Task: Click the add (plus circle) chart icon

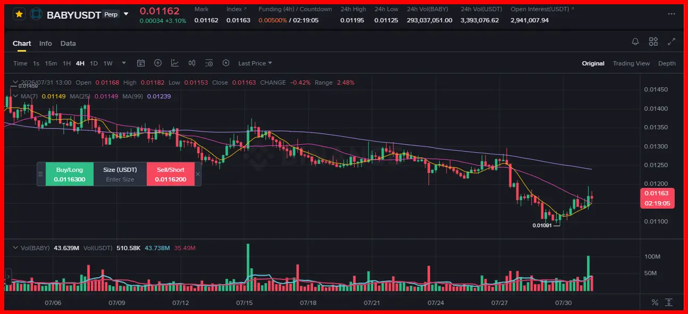Action: pos(158,63)
